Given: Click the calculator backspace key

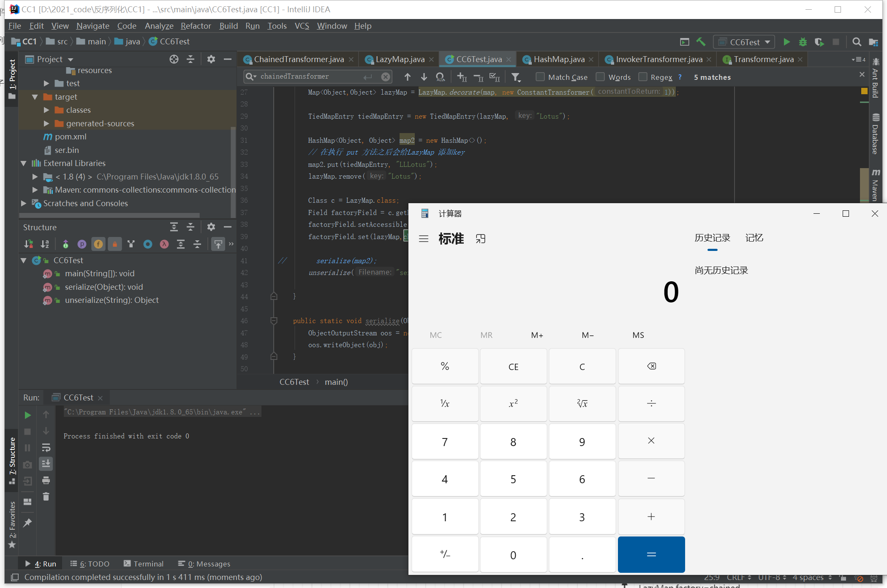Looking at the screenshot, I should point(651,366).
